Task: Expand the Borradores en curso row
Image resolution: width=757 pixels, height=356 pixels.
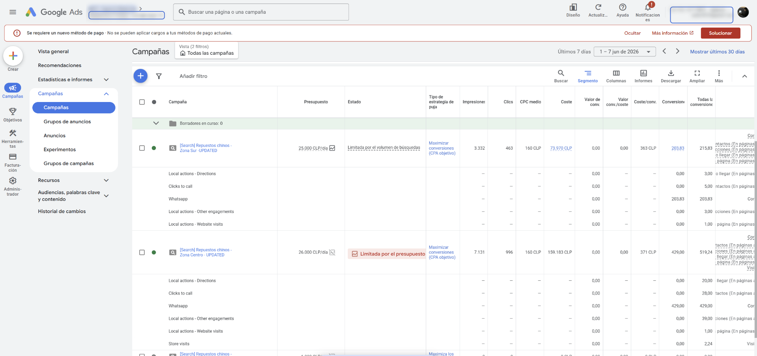Action: [x=156, y=123]
